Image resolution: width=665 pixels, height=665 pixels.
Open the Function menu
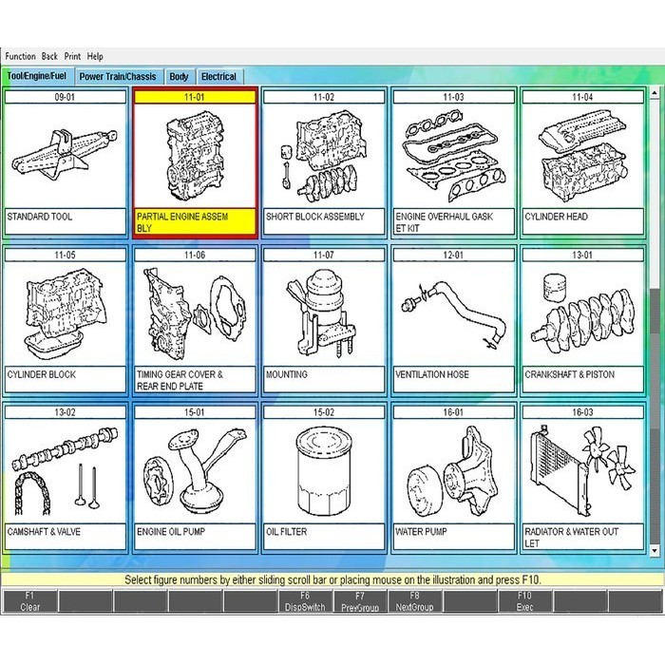click(x=20, y=56)
